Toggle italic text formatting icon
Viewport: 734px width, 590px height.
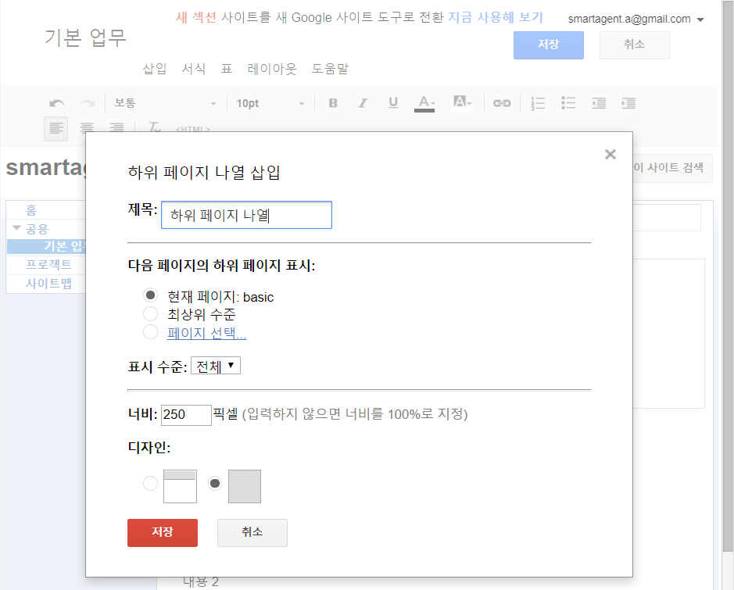363,103
